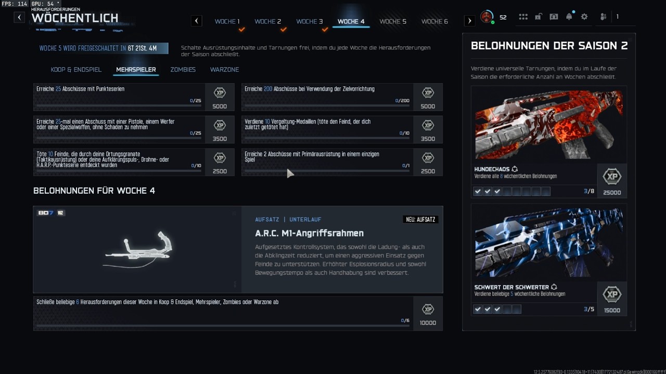Click Woche 2 completed checkmark
The height and width of the screenshot is (374, 666).
click(283, 30)
